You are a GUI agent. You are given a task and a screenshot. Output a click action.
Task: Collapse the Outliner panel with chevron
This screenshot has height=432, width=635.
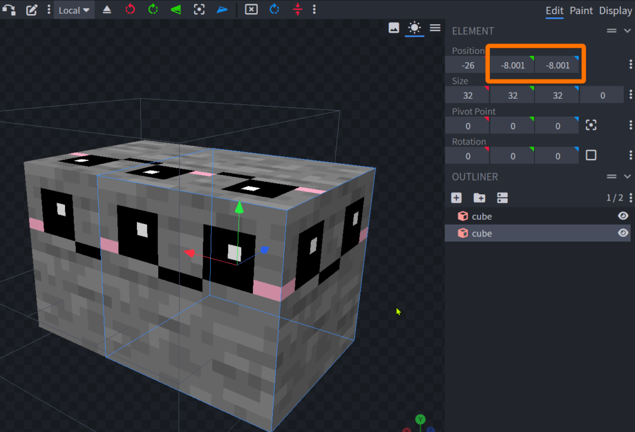tap(627, 176)
